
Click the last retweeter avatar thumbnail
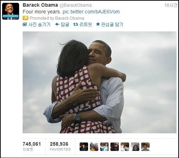click(145, 147)
